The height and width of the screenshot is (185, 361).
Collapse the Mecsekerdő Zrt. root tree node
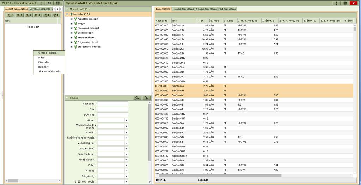(x=67, y=14)
